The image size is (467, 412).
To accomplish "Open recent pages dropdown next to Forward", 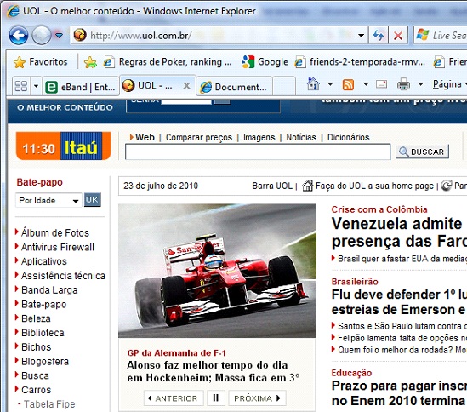I will (59, 36).
